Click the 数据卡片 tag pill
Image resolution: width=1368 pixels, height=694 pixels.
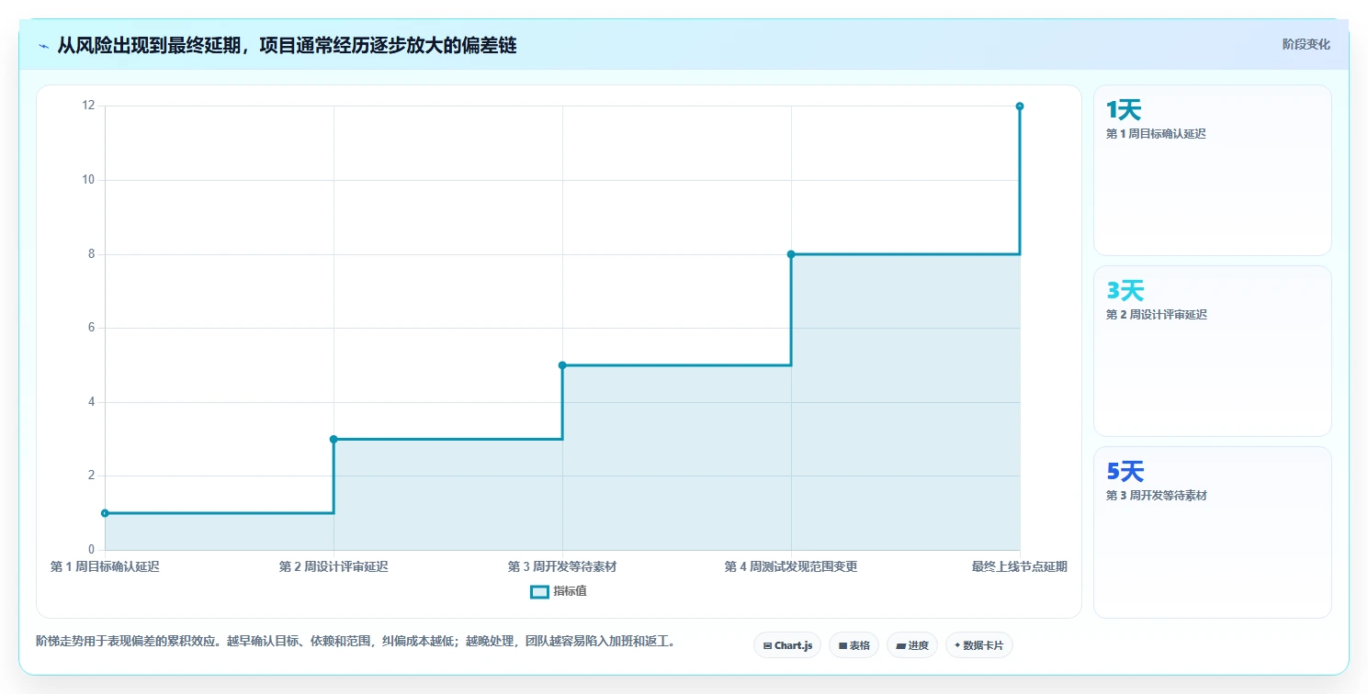978,645
